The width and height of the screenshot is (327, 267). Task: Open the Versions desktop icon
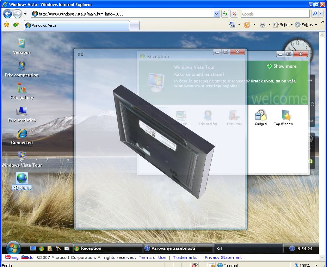point(22,46)
